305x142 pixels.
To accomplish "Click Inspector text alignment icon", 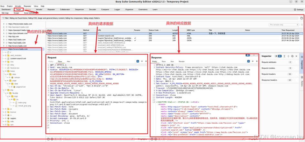I will click(x=284, y=56).
